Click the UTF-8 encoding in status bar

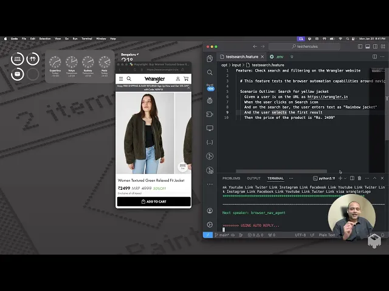[x=300, y=235]
